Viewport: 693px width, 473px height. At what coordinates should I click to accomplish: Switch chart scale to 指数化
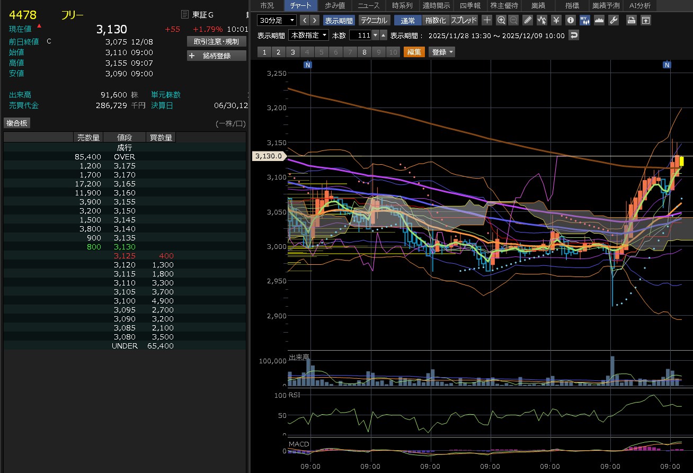tap(436, 20)
